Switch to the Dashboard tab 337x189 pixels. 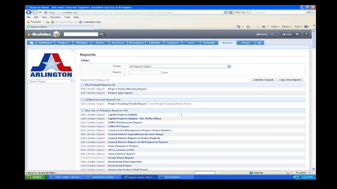click(x=45, y=43)
